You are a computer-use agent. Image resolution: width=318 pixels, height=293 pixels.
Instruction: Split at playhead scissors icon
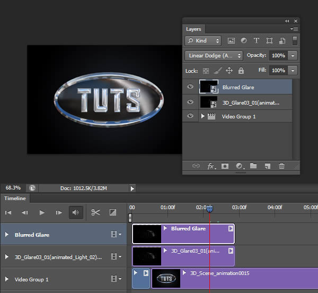click(x=95, y=212)
